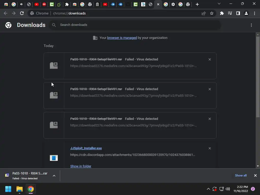Open the Extensions puzzle menu in toolbar

pos(222,13)
